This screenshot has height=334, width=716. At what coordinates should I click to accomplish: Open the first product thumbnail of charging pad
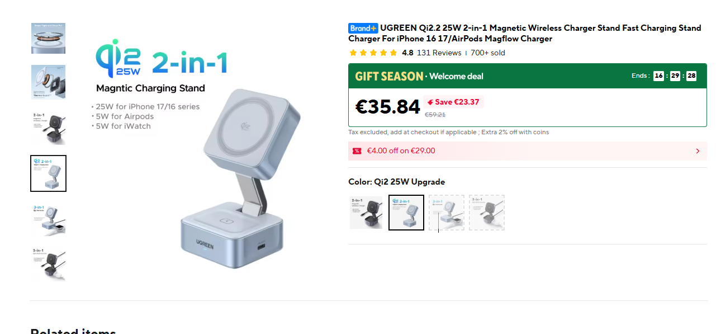48,39
